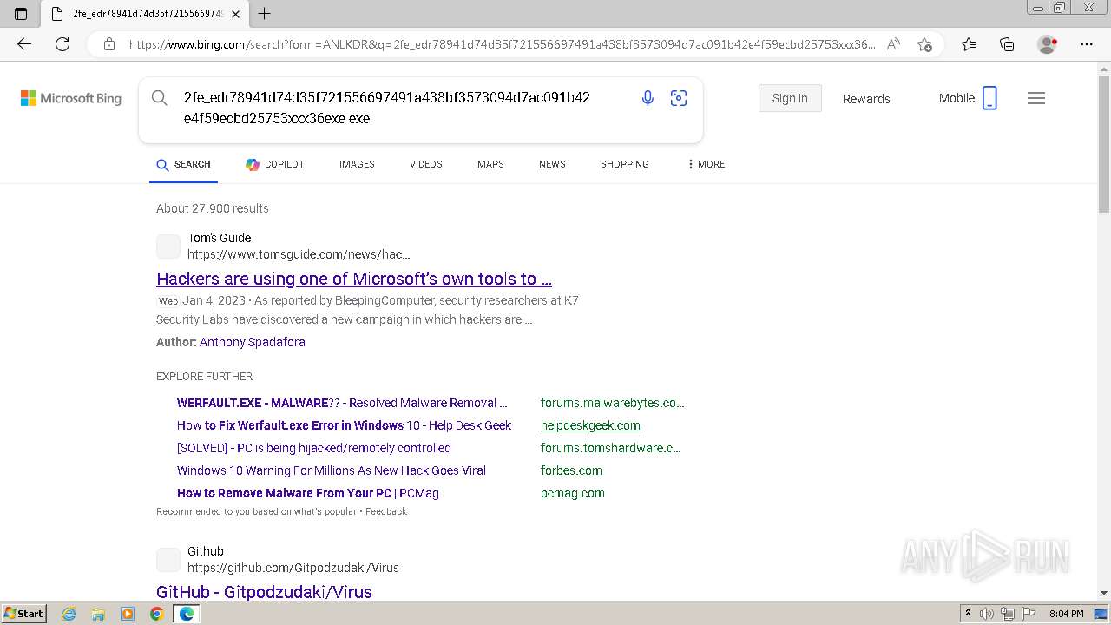Click pcmag.com domain text
The image size is (1111, 625).
(573, 493)
